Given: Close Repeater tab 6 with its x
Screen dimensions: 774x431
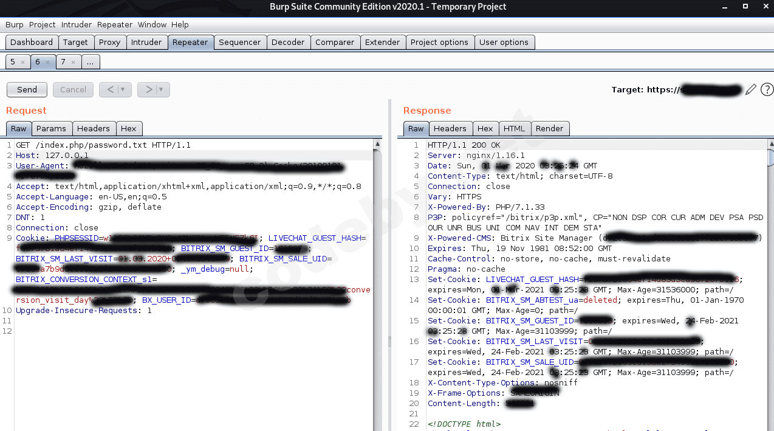Looking at the screenshot, I should (48, 62).
